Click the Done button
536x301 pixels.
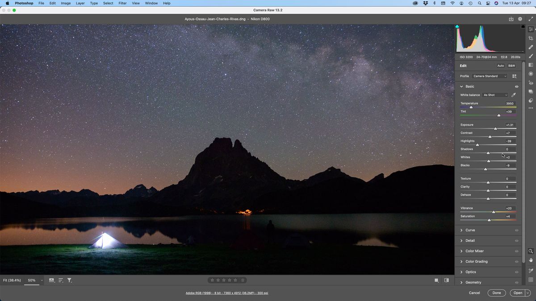click(x=497, y=293)
